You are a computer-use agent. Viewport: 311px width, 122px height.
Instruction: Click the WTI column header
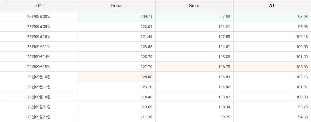click(272, 6)
